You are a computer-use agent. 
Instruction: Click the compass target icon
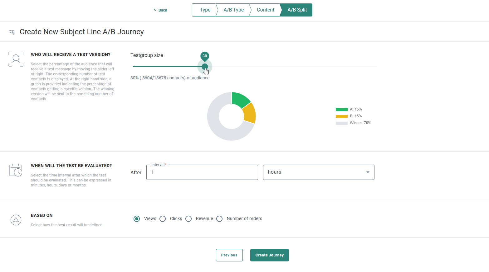coord(16,220)
